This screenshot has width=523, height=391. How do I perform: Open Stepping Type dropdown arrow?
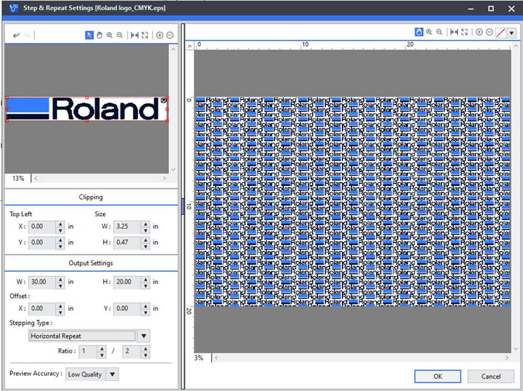click(x=144, y=336)
